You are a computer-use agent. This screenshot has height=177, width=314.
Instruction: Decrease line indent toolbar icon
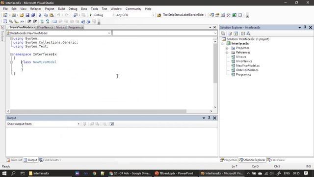[29, 21]
